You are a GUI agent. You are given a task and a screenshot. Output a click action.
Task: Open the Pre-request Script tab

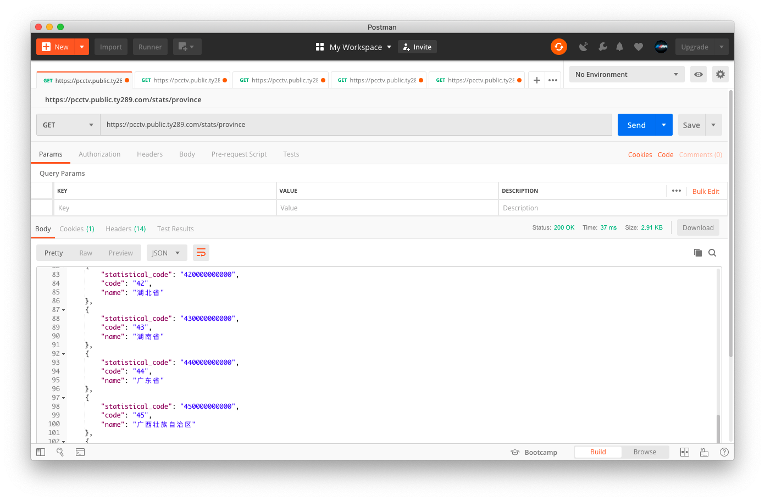pos(239,154)
